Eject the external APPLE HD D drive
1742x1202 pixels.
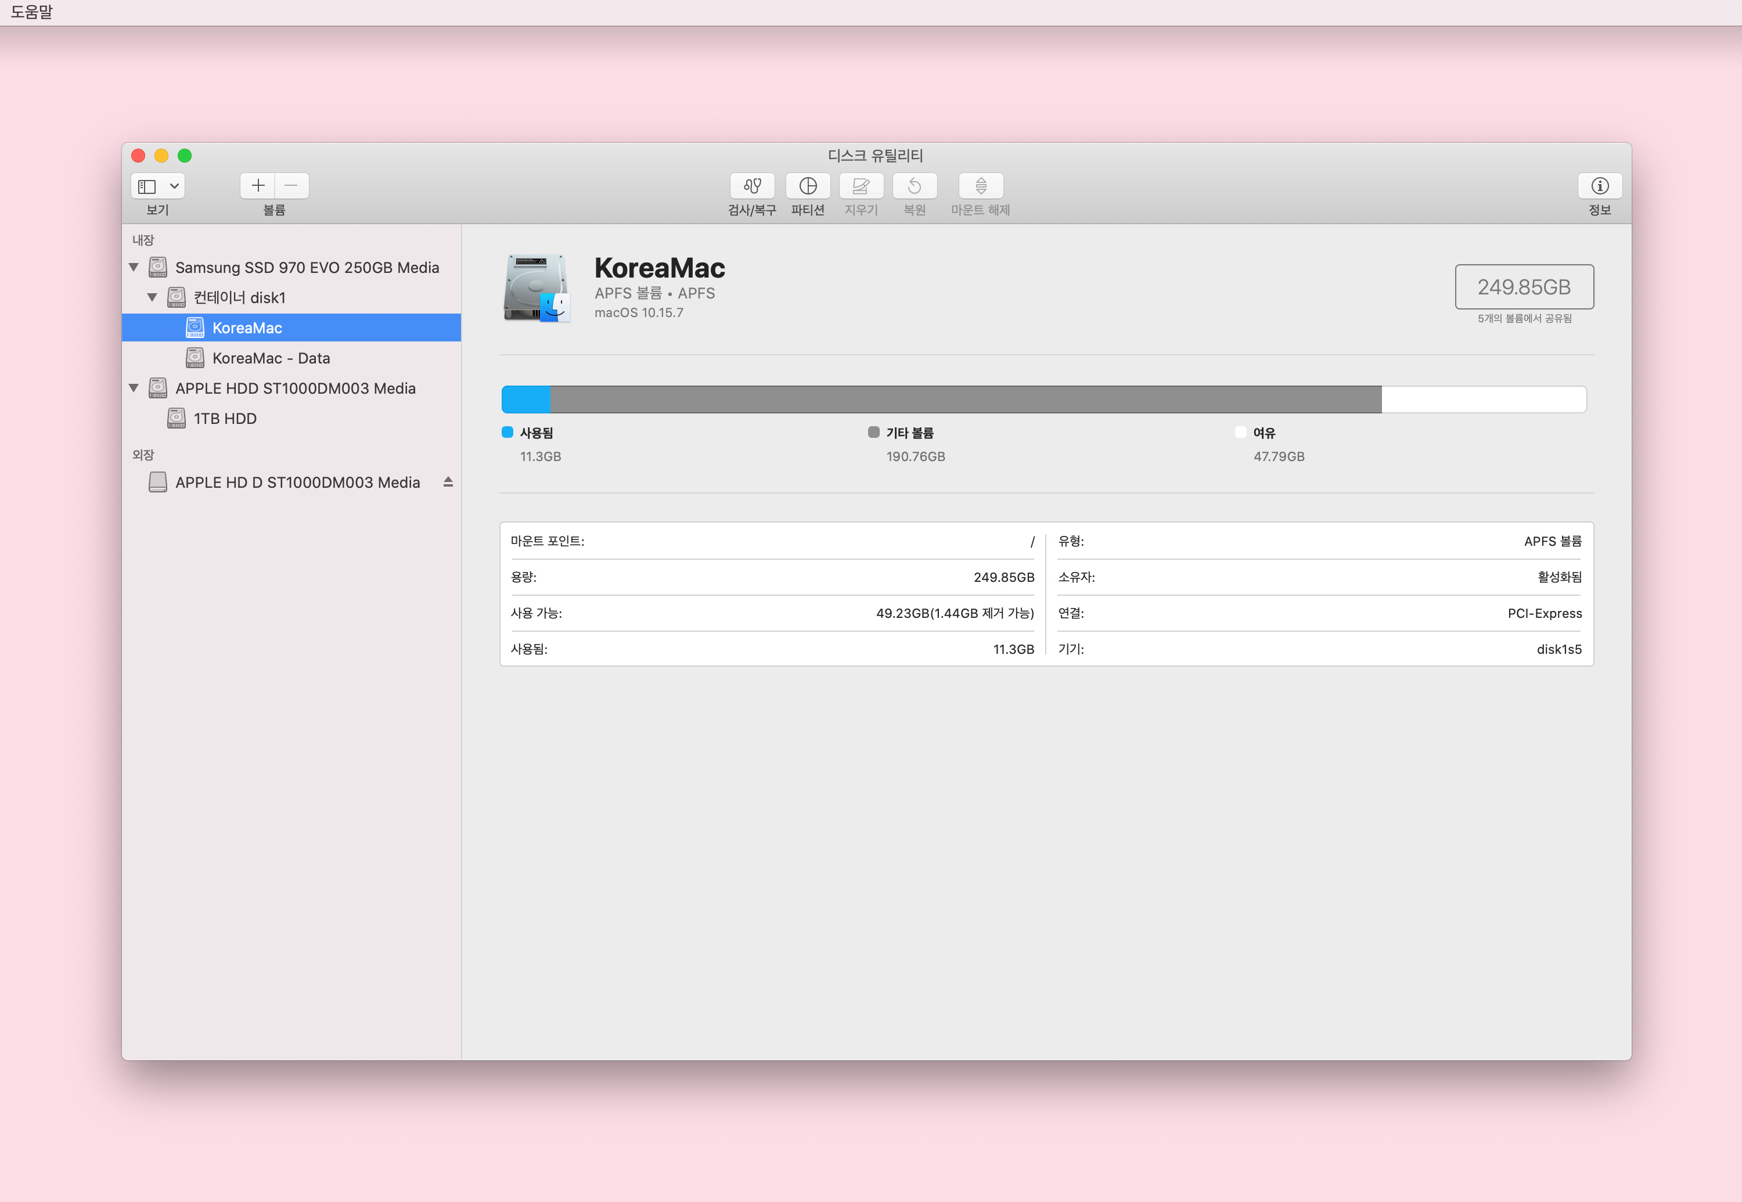click(448, 482)
